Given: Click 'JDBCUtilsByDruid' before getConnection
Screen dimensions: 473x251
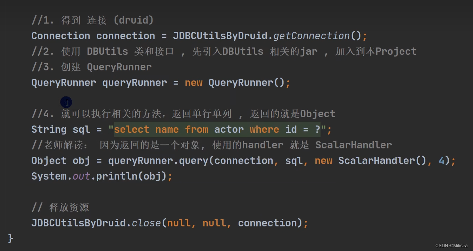Looking at the screenshot, I should coord(220,36).
